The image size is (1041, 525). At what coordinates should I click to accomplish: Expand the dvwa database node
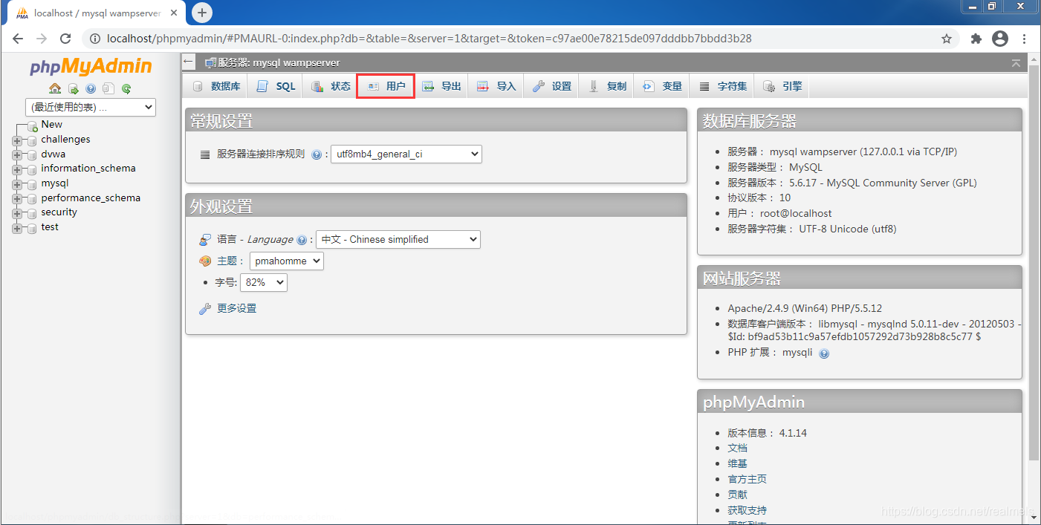pyautogui.click(x=17, y=155)
